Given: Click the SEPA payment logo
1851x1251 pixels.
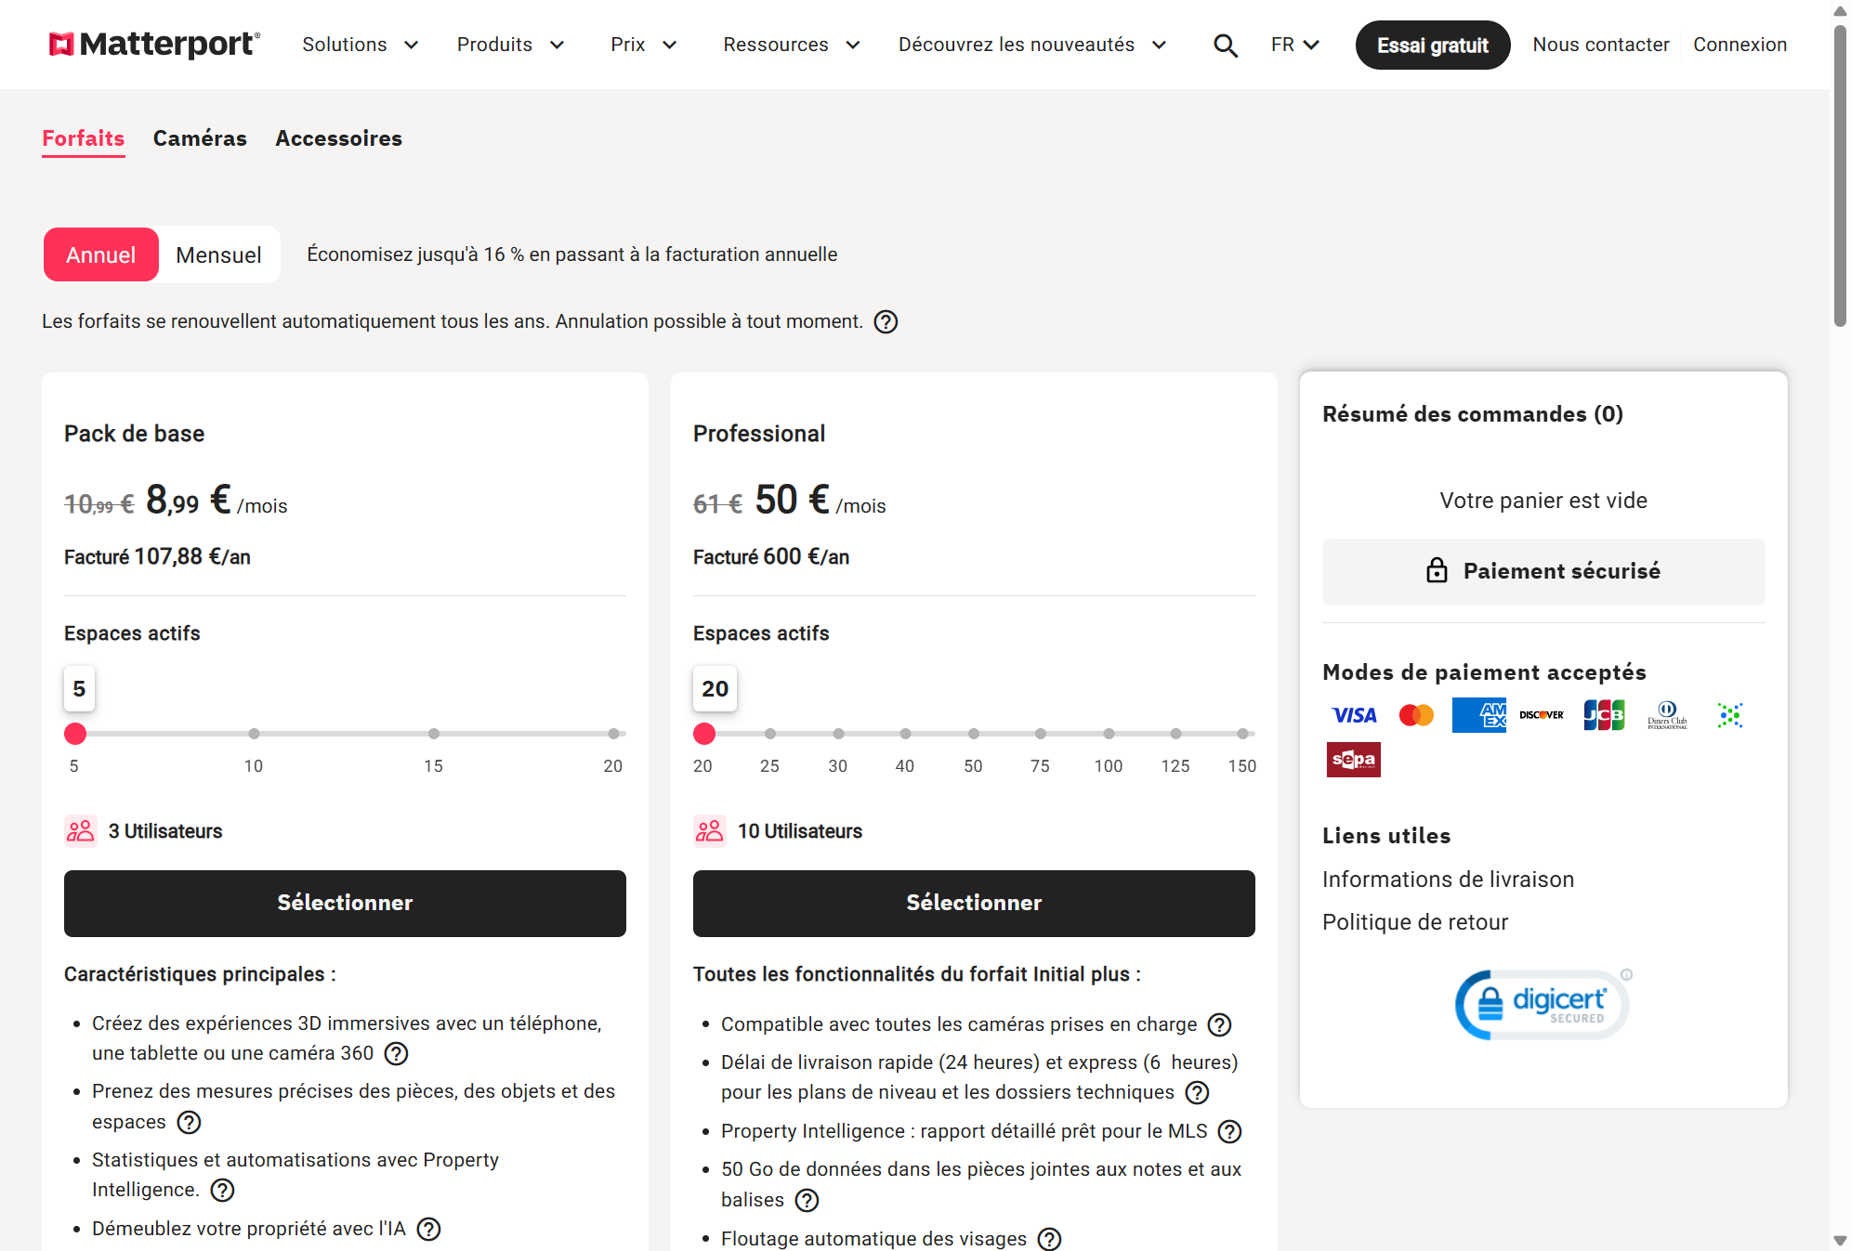Looking at the screenshot, I should (1354, 760).
